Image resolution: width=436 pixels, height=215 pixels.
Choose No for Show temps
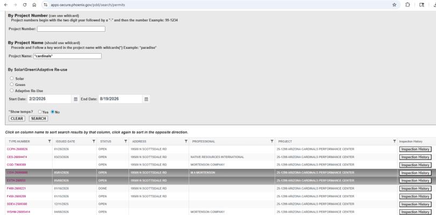[x=53, y=112]
